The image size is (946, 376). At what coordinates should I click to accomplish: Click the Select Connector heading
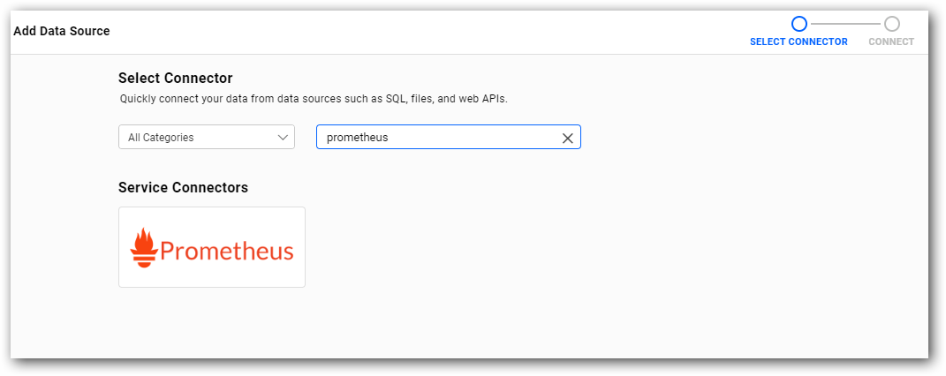pos(176,78)
